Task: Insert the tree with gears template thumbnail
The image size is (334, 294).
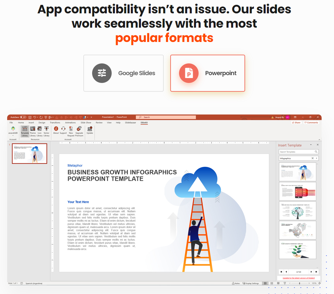Action: tap(298, 211)
